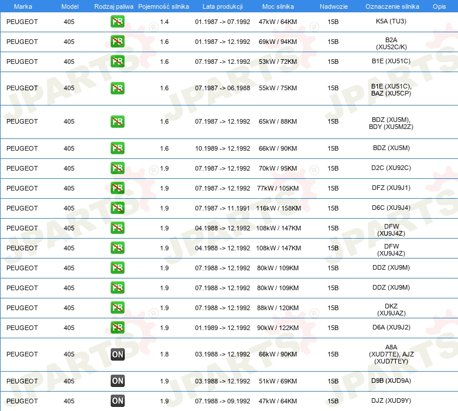458x411 pixels.
Task: Select the engine code D6C (XU9J4)
Action: click(x=391, y=208)
